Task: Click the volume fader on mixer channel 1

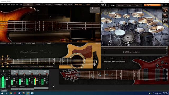Action: pos(15,80)
